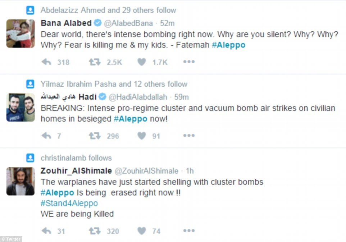The width and height of the screenshot is (346, 242).
Task: Retweet Bana Alabed's bombing tweet
Action: point(95,62)
